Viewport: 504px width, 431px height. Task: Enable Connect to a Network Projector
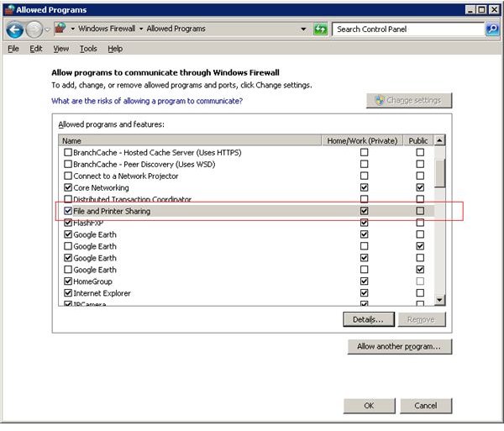pos(68,176)
